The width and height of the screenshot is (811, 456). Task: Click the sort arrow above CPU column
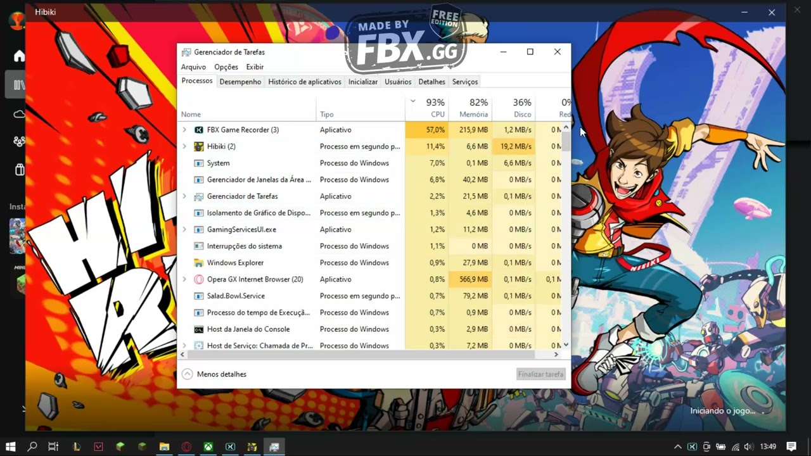(x=412, y=101)
